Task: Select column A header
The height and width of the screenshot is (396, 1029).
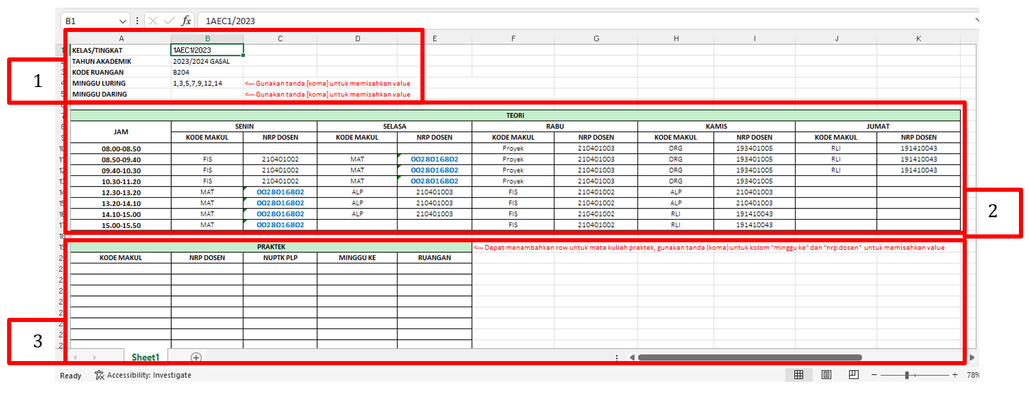Action: click(121, 38)
